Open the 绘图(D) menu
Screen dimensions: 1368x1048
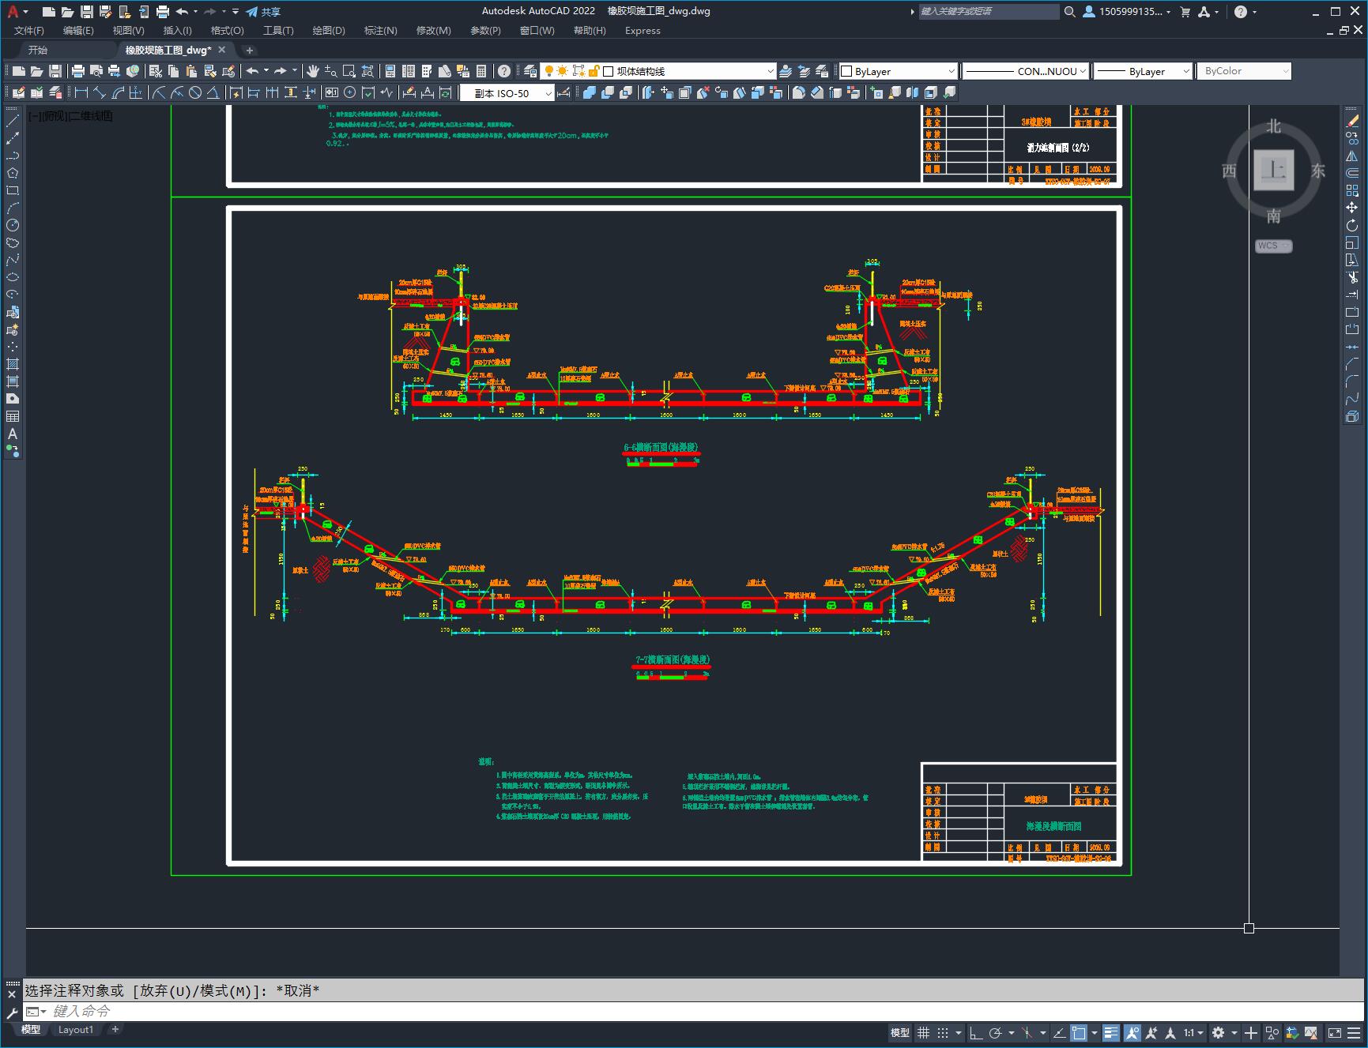pos(329,31)
